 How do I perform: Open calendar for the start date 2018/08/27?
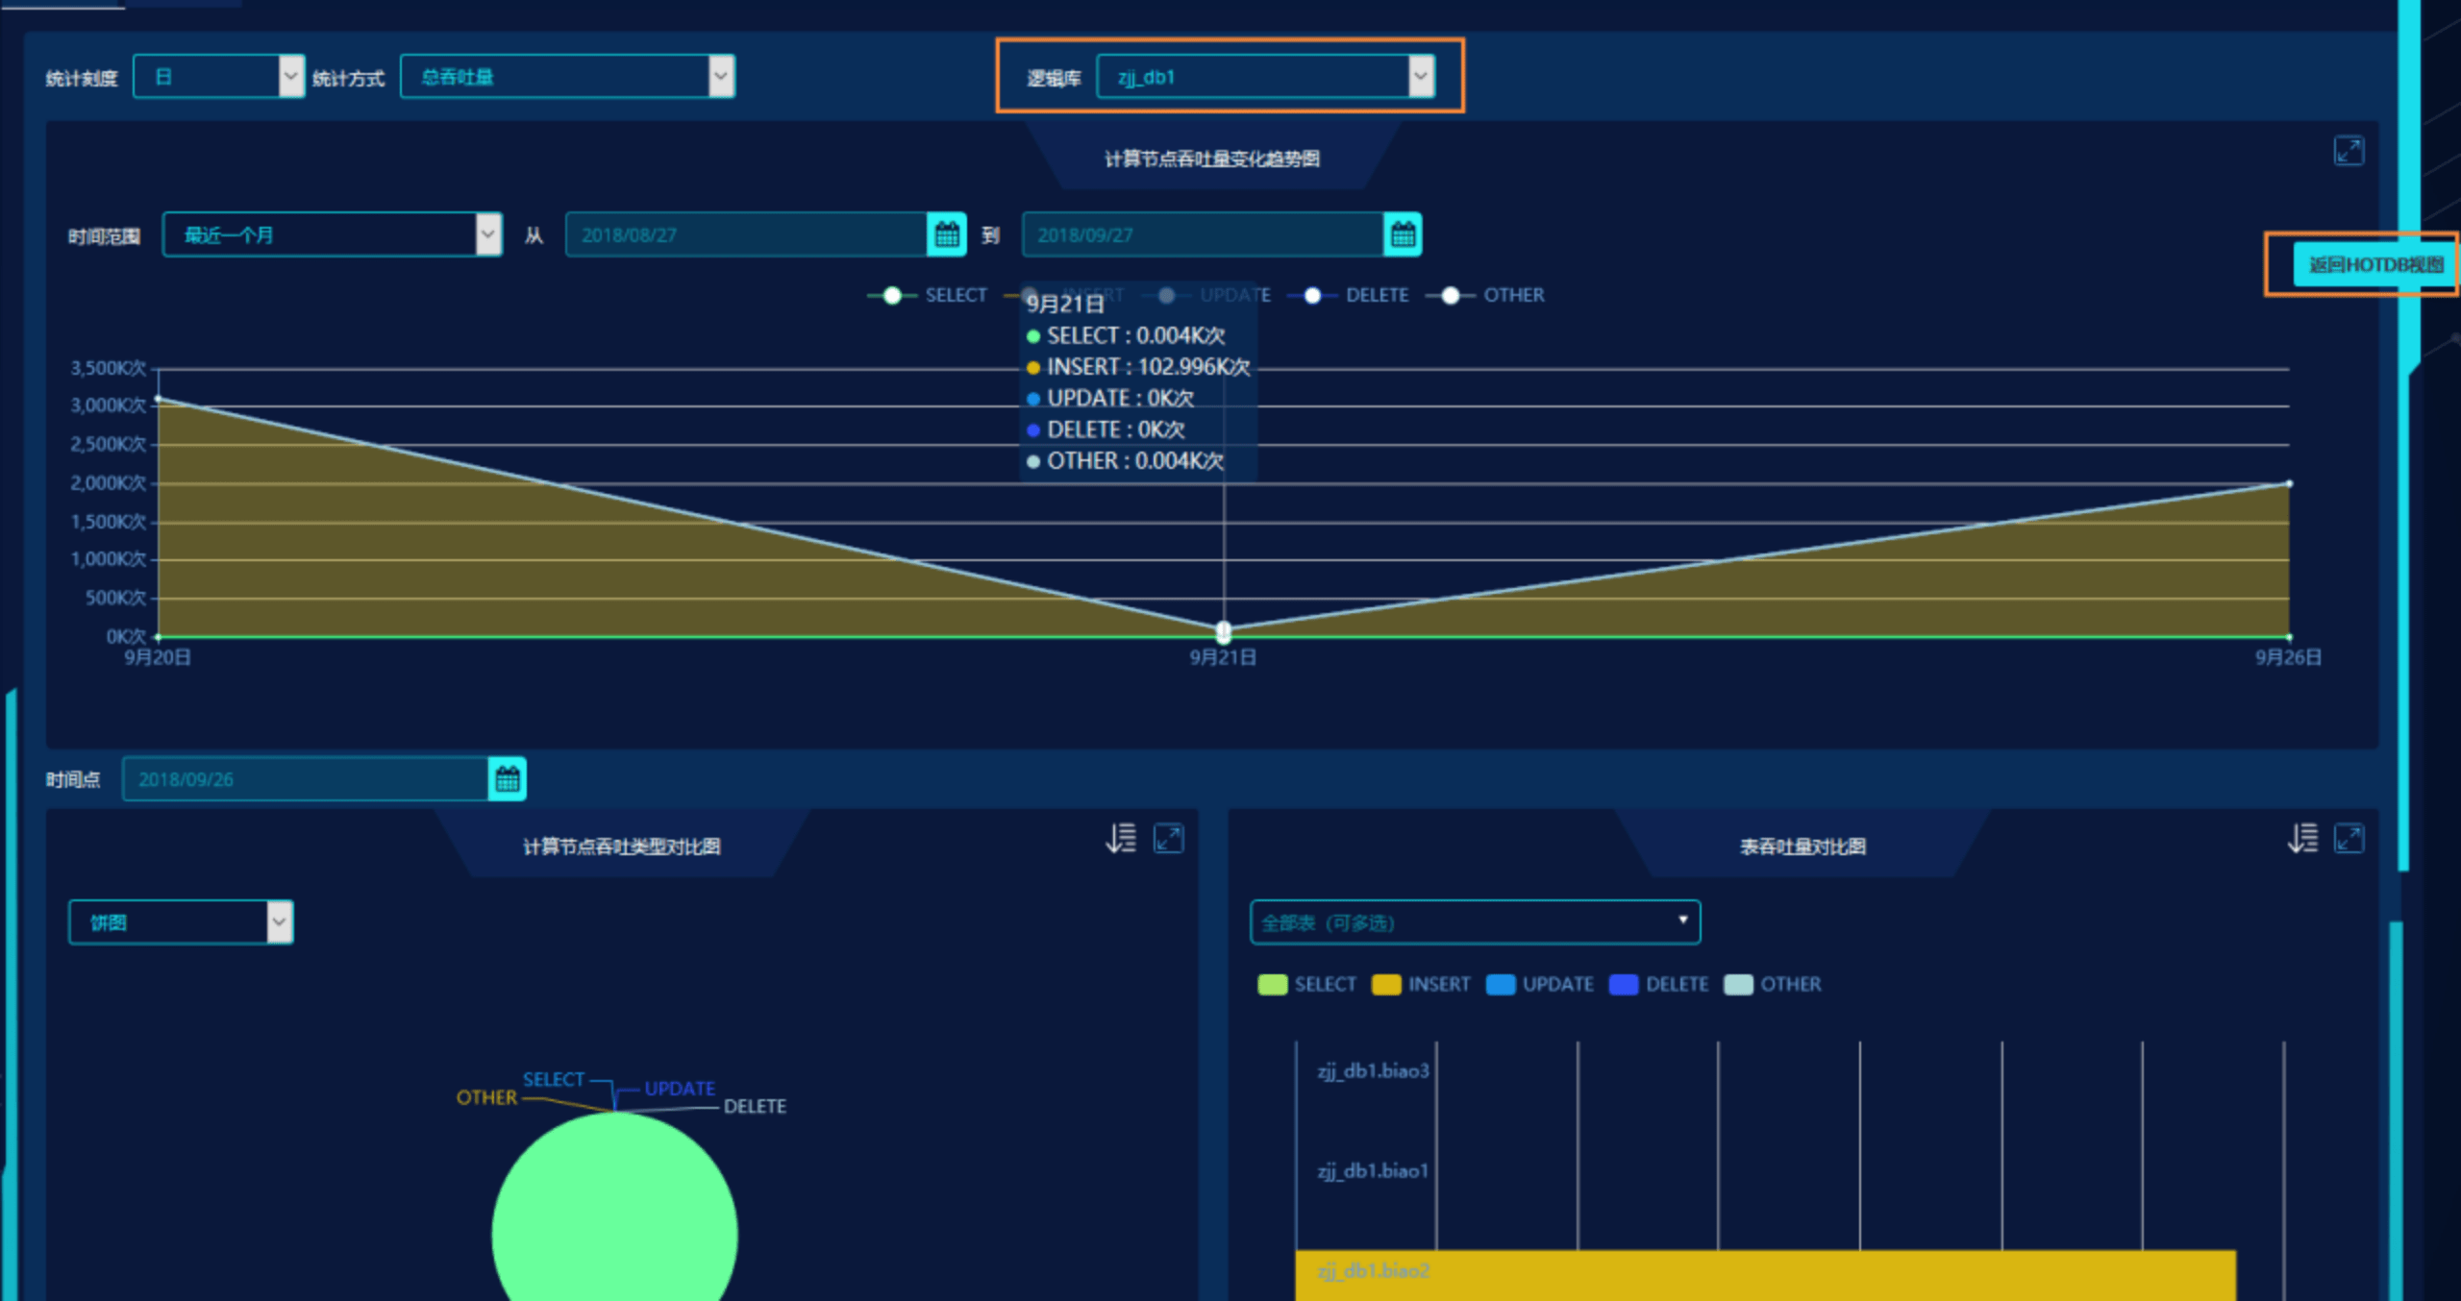[x=947, y=234]
